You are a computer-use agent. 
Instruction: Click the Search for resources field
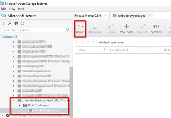36,30
